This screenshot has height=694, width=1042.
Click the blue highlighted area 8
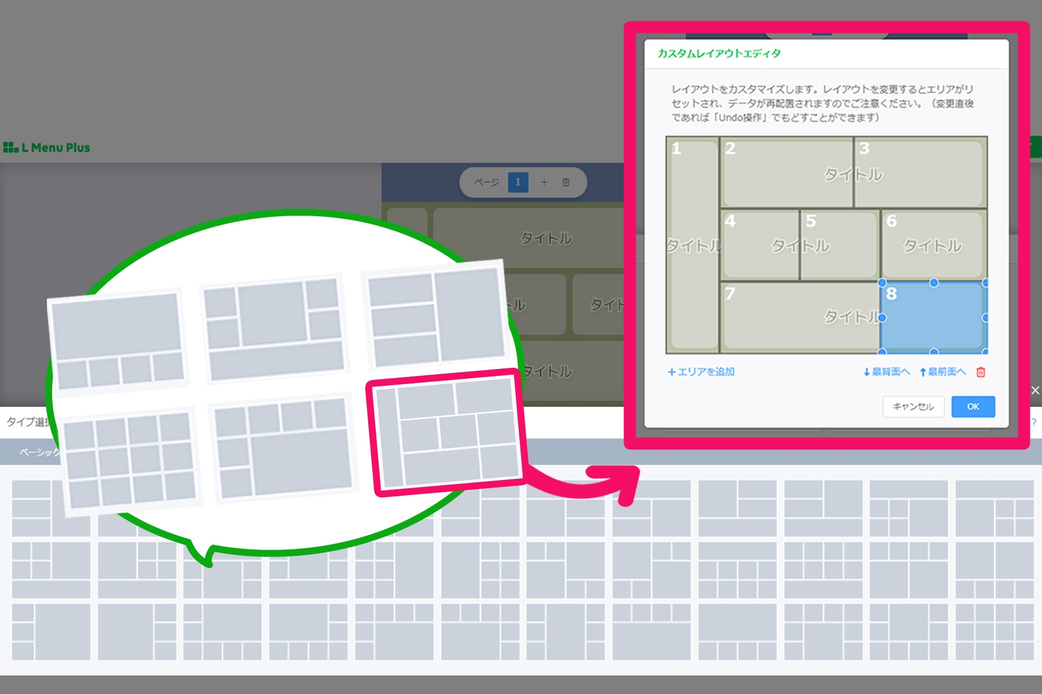pos(934,318)
